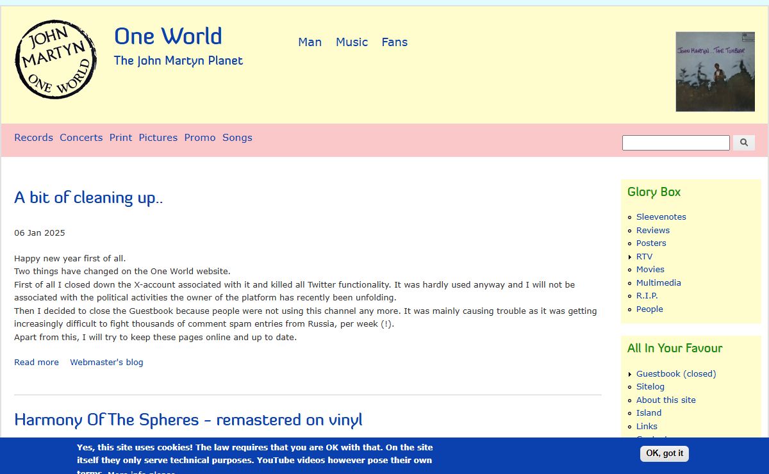The width and height of the screenshot is (769, 474).
Task: Click the All In Your Favour heading
Action: 675,348
